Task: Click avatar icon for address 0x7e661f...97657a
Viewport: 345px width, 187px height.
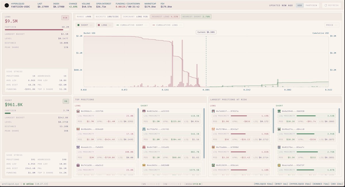Action: pyautogui.click(x=213, y=111)
